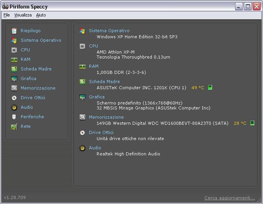This screenshot has width=263, height=204.
Task: Click the hard drive temperature indicator next to 28 °C
Action: pyautogui.click(x=252, y=123)
